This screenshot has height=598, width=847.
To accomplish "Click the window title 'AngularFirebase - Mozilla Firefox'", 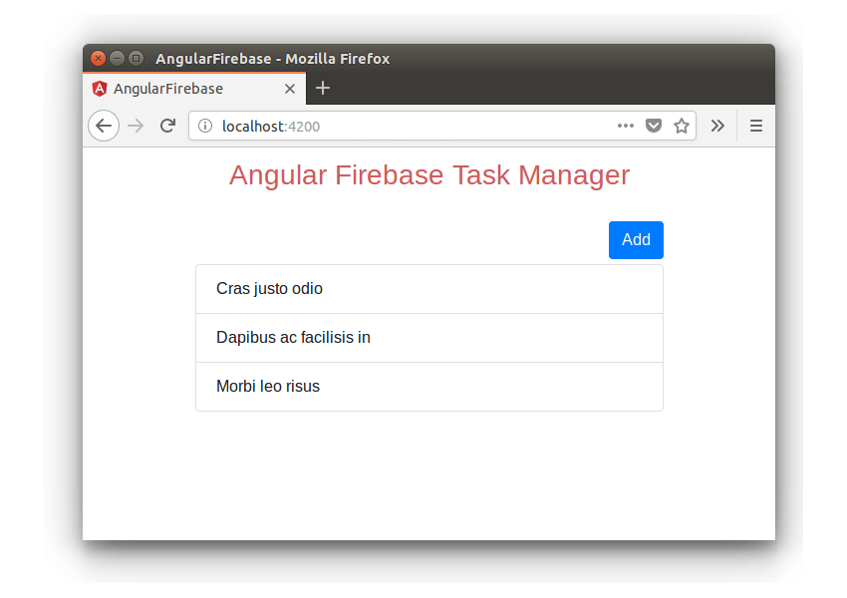I will (x=273, y=59).
